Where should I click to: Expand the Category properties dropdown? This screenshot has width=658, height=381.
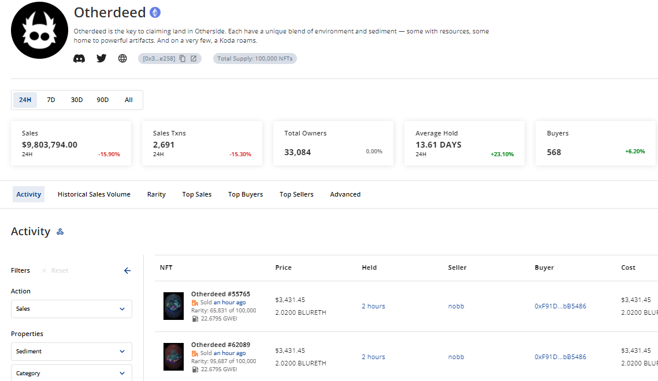tap(72, 373)
